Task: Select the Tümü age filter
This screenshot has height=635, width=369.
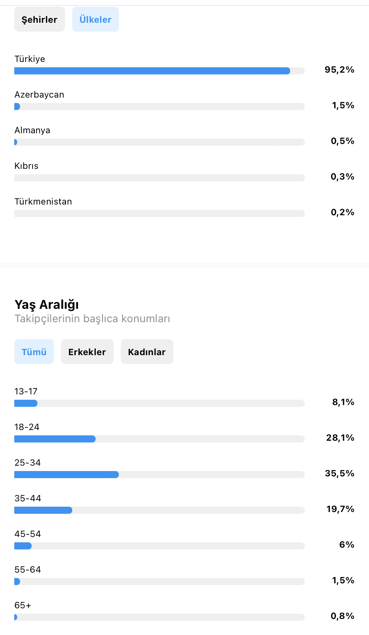Action: click(x=34, y=352)
